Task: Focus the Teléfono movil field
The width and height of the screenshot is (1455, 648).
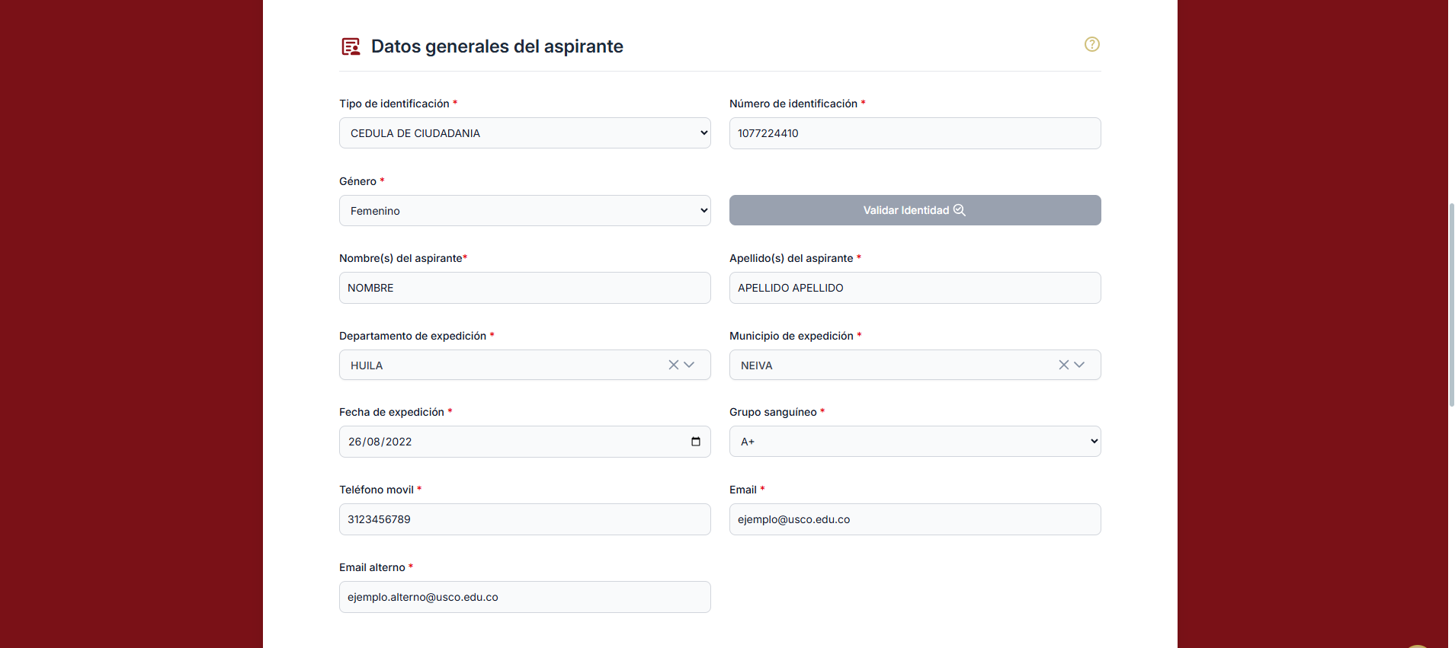Action: (524, 519)
